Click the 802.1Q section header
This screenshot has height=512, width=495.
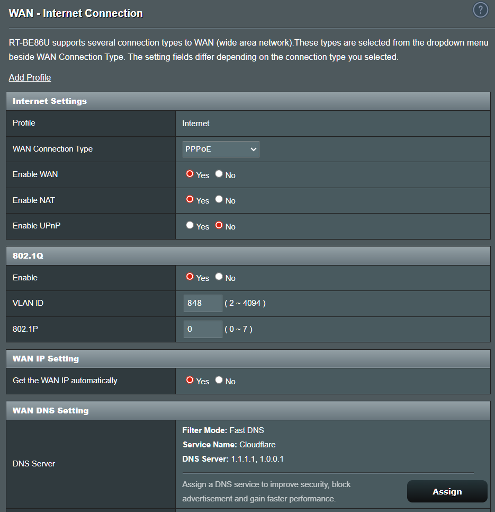(28, 255)
